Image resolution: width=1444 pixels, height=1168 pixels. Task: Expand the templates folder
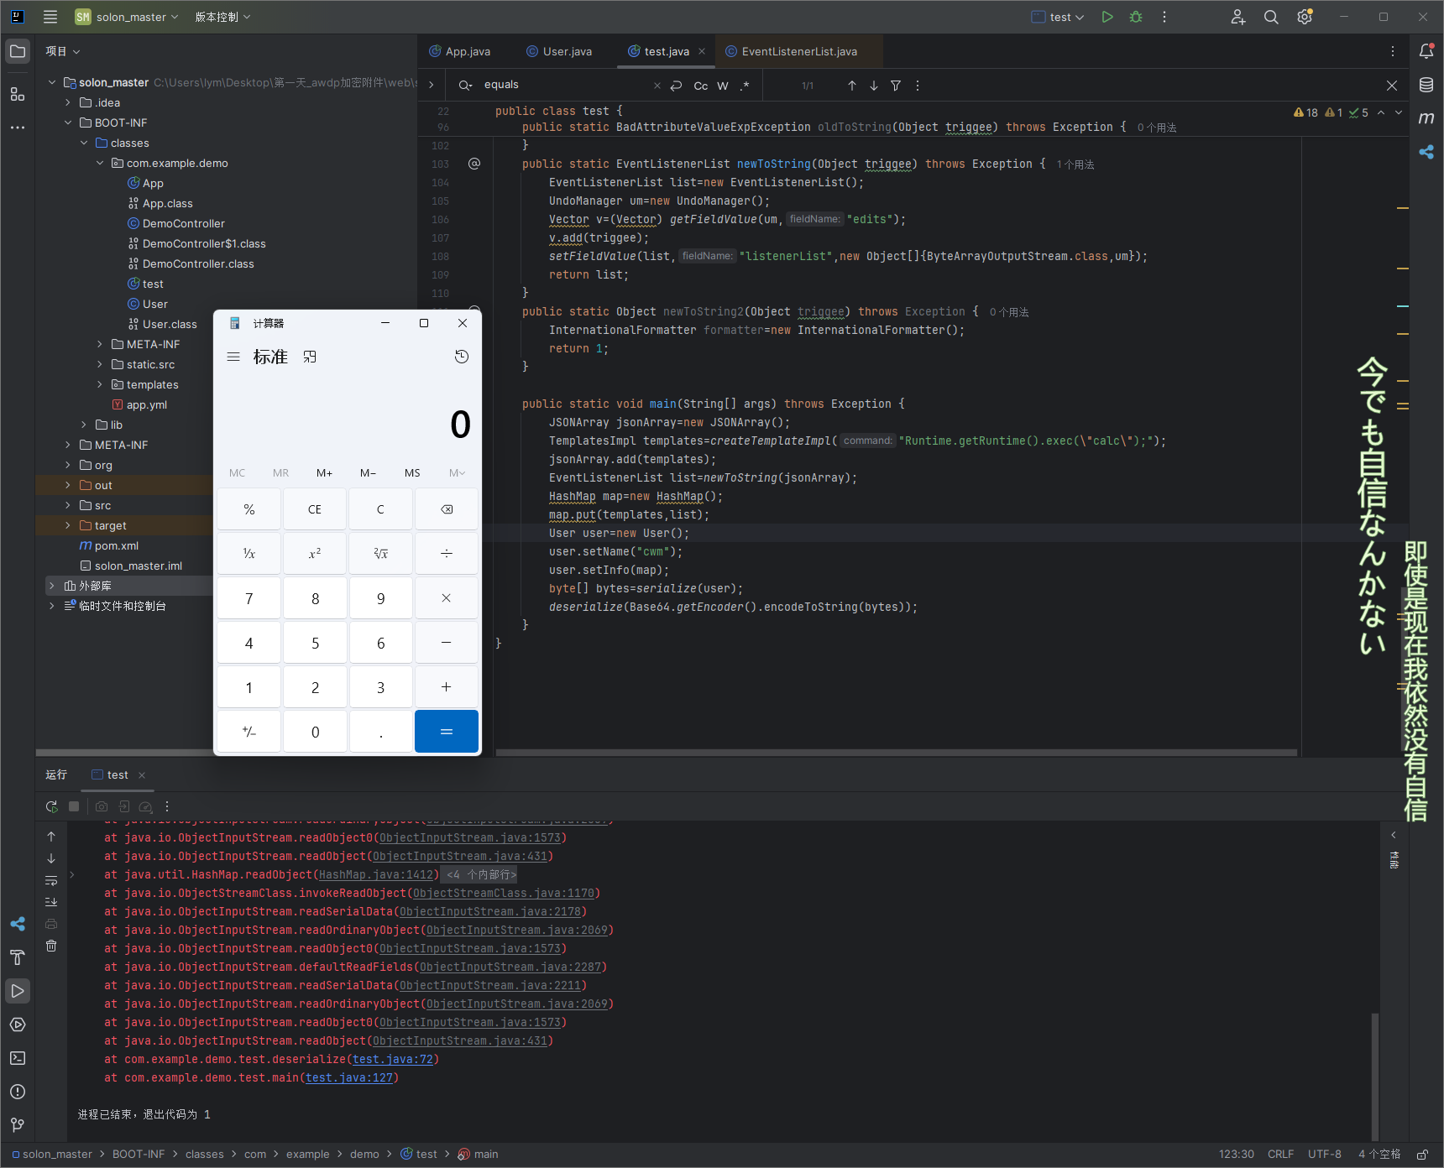(x=100, y=384)
